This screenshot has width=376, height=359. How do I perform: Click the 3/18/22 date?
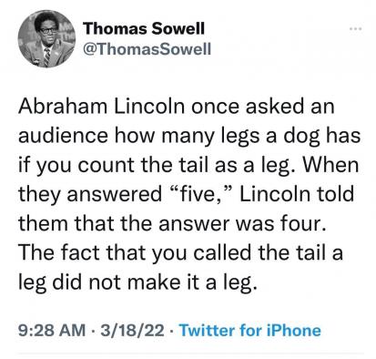[x=133, y=330]
